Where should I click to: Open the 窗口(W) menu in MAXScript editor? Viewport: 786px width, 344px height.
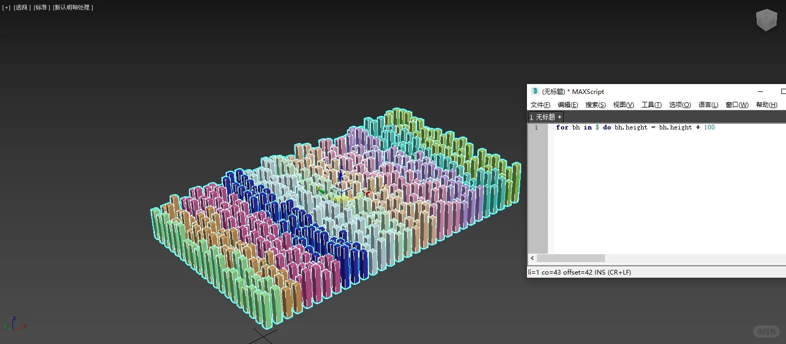pyautogui.click(x=737, y=104)
